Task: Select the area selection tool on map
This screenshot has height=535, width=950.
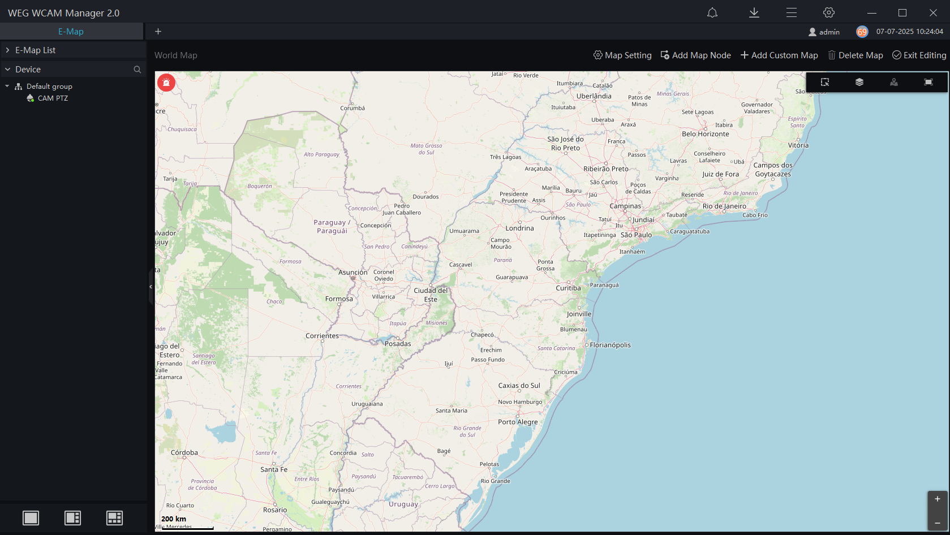Action: tap(825, 82)
